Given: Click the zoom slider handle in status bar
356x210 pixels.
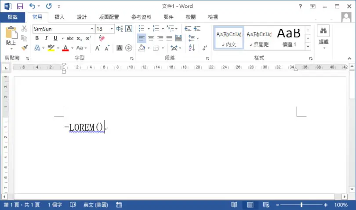Looking at the screenshot, I should (x=302, y=205).
